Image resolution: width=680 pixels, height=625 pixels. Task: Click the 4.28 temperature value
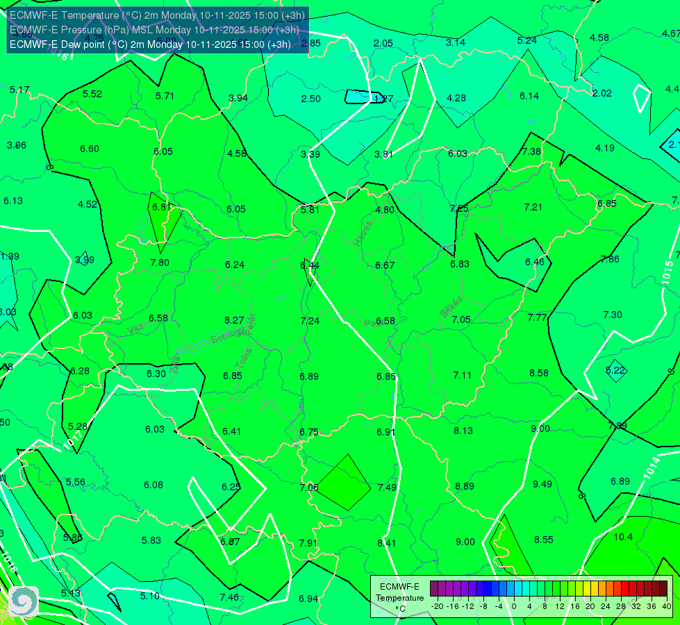[456, 98]
